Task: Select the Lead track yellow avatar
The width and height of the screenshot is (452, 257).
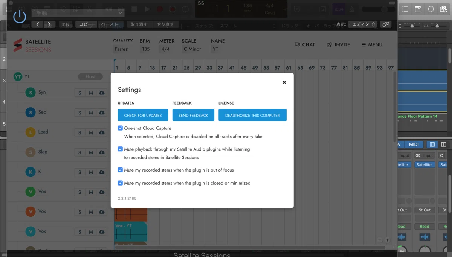Action: [31, 132]
